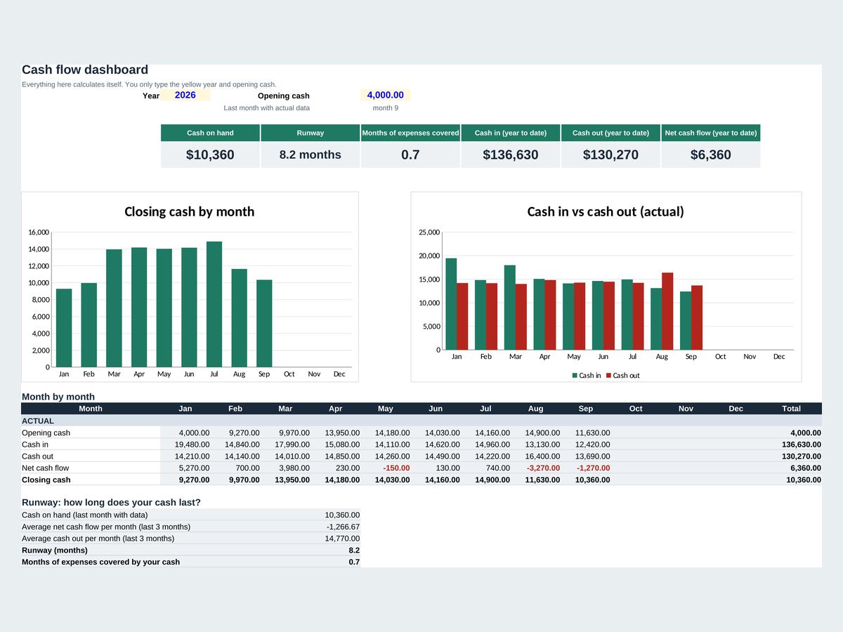
Task: Click the Dec header in month table
Action: tap(736, 408)
